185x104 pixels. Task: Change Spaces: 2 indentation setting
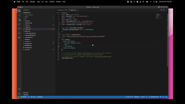click(137, 97)
